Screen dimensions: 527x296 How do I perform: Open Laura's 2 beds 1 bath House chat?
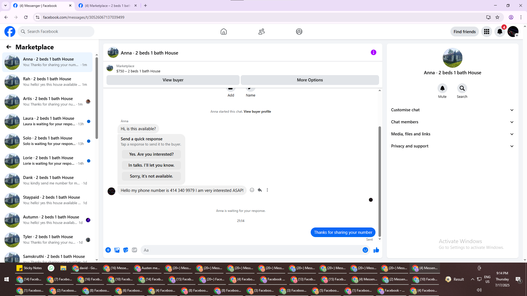(x=47, y=121)
